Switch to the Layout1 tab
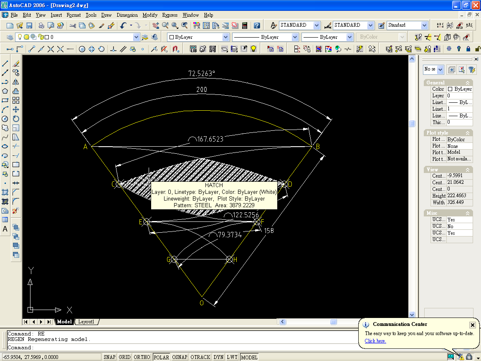Viewport: 481px width, 361px height. point(86,322)
